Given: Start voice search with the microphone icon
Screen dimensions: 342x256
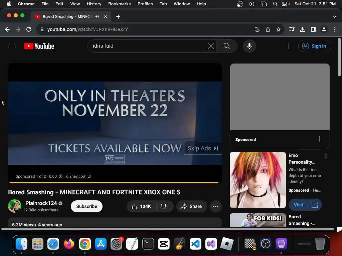Looking at the screenshot, I should tap(249, 46).
